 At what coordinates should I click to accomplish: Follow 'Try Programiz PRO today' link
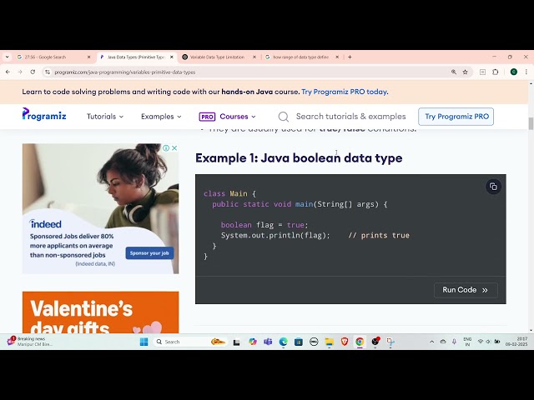[345, 92]
